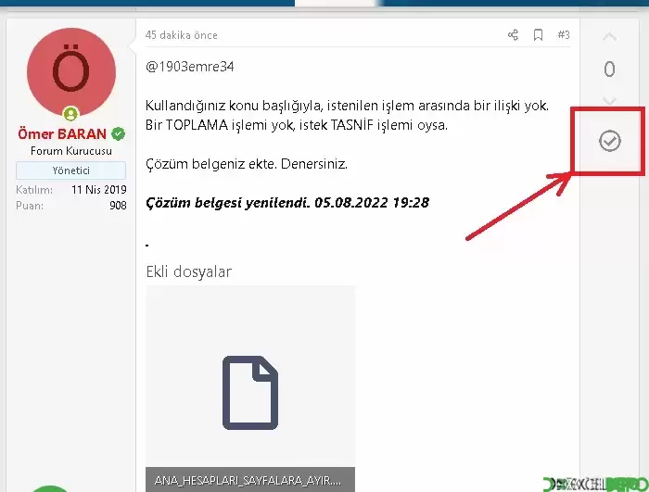This screenshot has width=649, height=492.
Task: Click the Ekli dosyalar heading
Action: tap(189, 271)
